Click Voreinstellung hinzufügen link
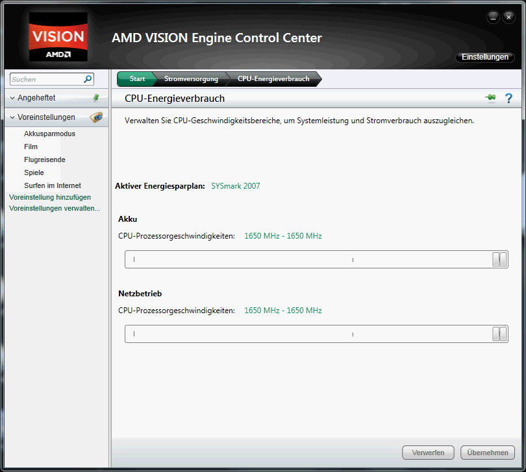 (x=50, y=197)
